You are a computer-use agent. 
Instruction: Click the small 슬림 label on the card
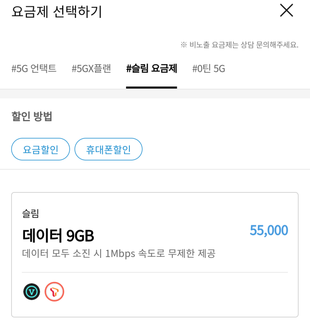click(30, 214)
